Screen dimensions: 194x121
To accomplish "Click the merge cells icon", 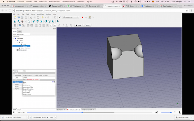I will pos(28,25).
